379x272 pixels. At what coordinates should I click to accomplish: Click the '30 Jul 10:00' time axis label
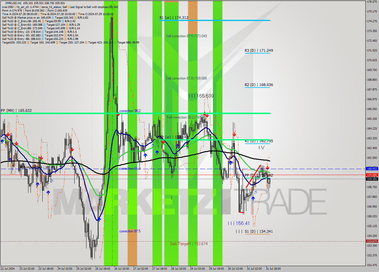click(235, 269)
